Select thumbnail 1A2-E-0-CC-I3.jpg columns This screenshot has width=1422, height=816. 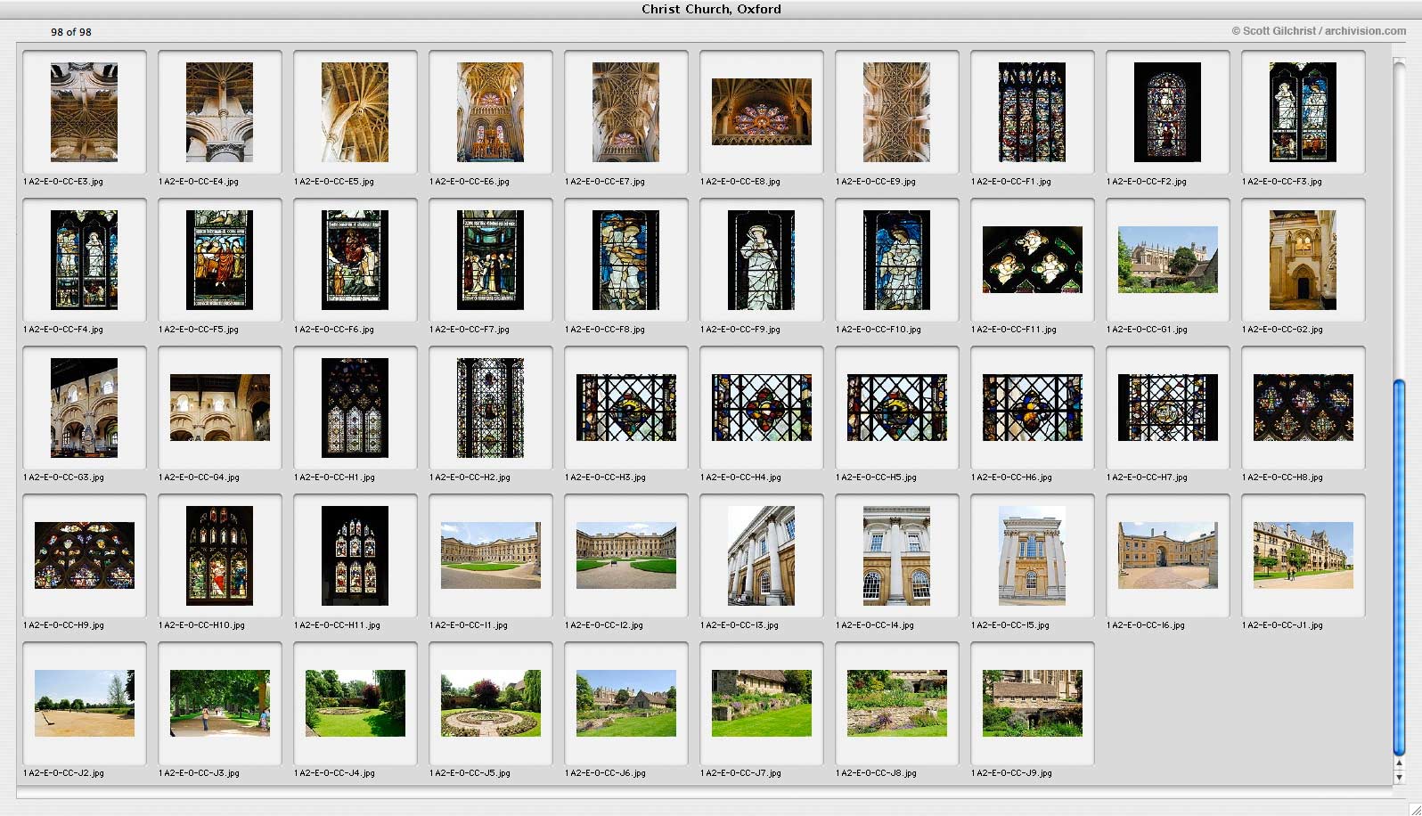point(762,556)
